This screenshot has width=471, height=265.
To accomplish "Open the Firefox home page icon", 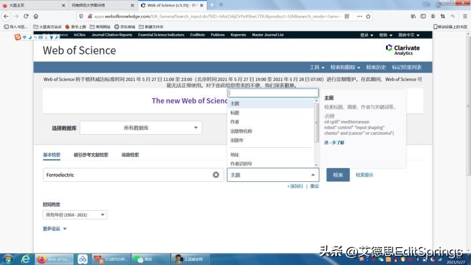I will 36,16.
